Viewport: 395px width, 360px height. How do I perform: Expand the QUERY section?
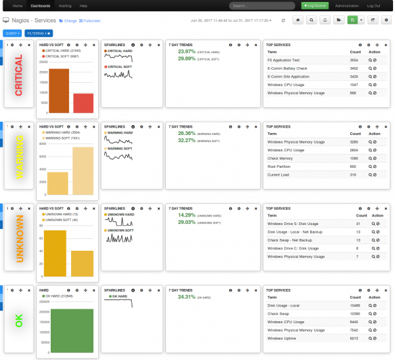point(12,32)
